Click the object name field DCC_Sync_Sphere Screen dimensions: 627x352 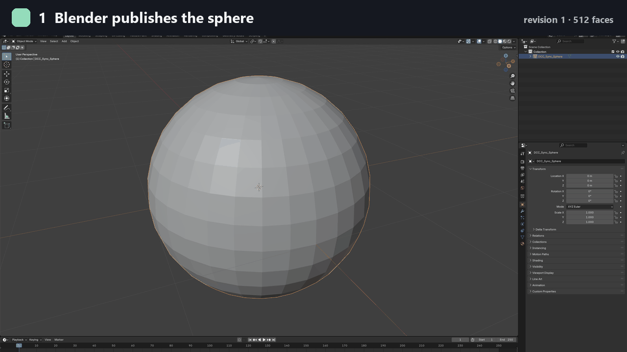coord(580,161)
